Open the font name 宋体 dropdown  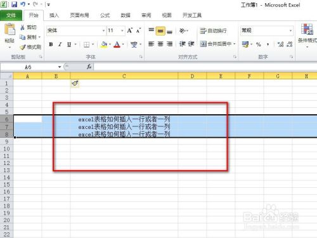tap(103, 31)
